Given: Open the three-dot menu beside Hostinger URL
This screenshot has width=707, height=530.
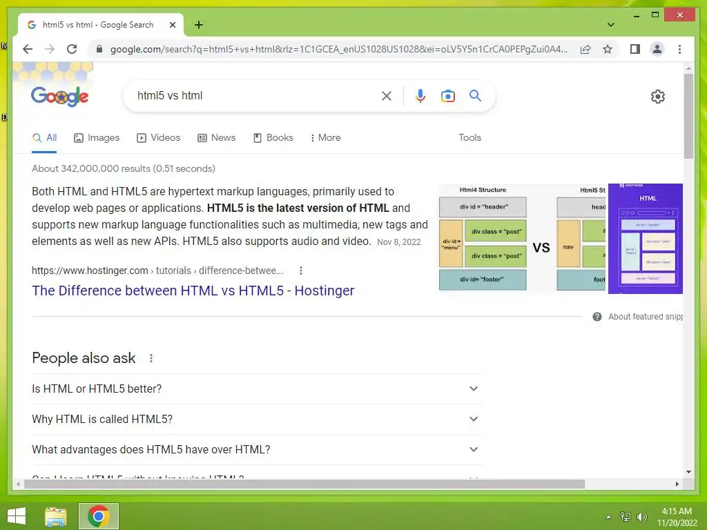Looking at the screenshot, I should (301, 271).
